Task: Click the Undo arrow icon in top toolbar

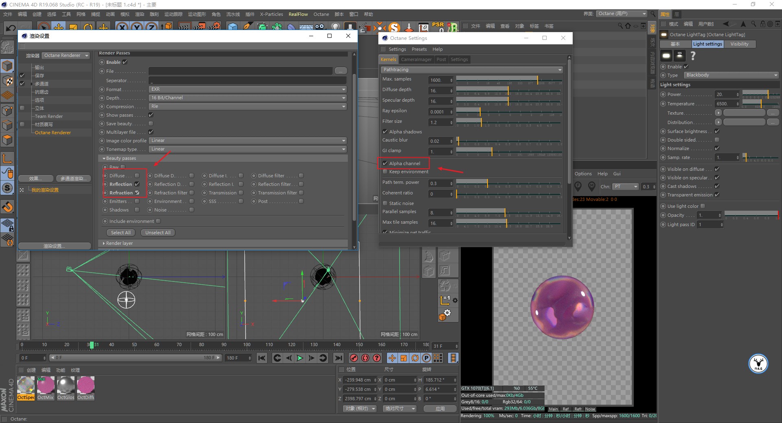Action: (11, 28)
